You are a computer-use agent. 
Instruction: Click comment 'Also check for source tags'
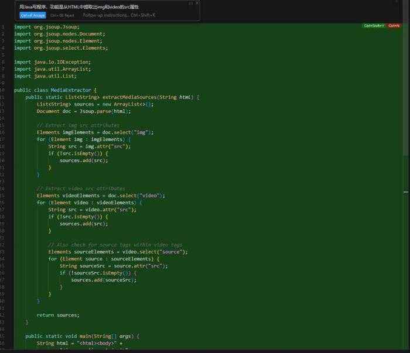coord(115,245)
